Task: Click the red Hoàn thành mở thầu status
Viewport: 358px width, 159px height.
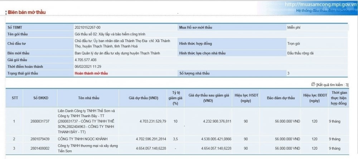Action: coord(91,73)
